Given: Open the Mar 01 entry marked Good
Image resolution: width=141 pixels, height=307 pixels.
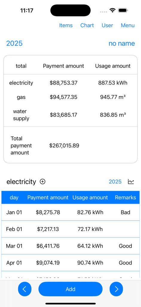Looking at the screenshot, I should [x=70, y=246].
